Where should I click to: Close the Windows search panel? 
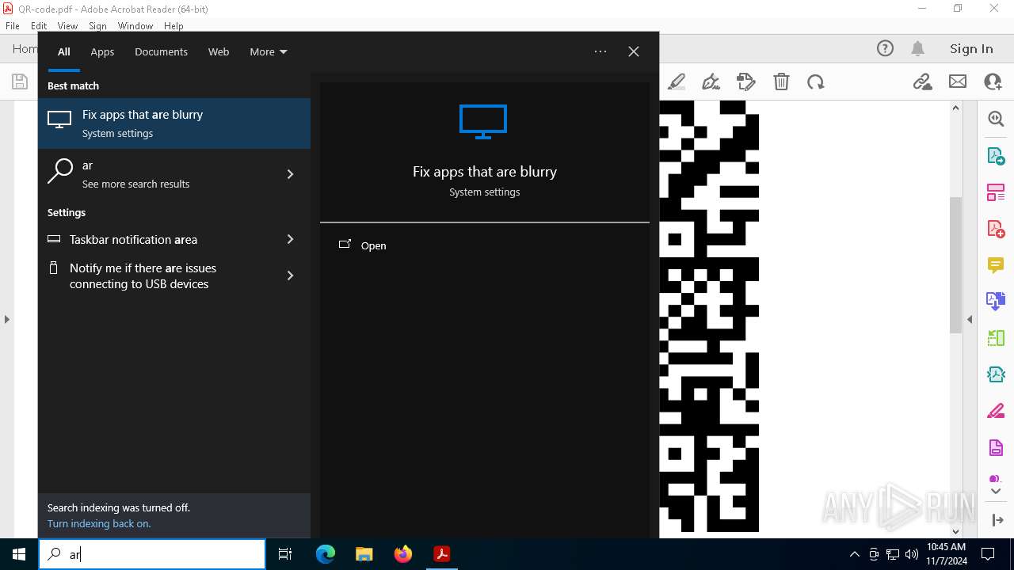pos(634,51)
